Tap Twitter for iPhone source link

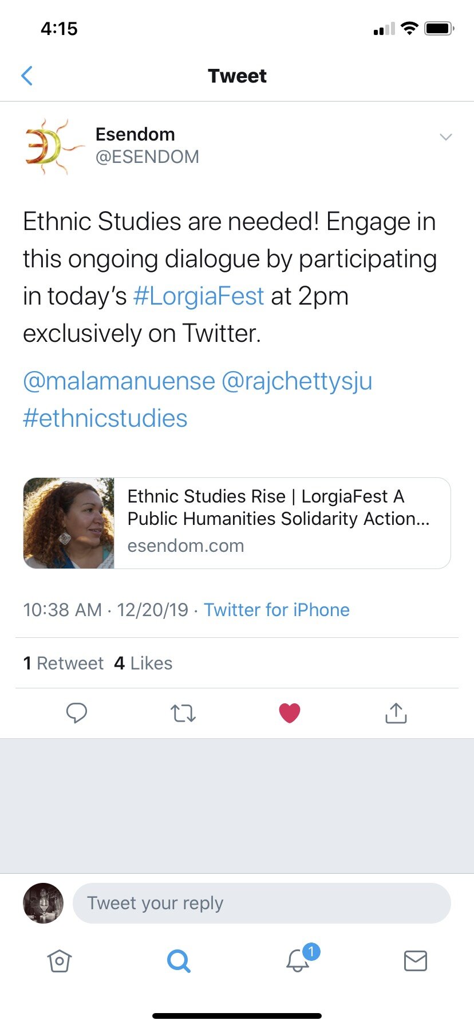(x=276, y=610)
